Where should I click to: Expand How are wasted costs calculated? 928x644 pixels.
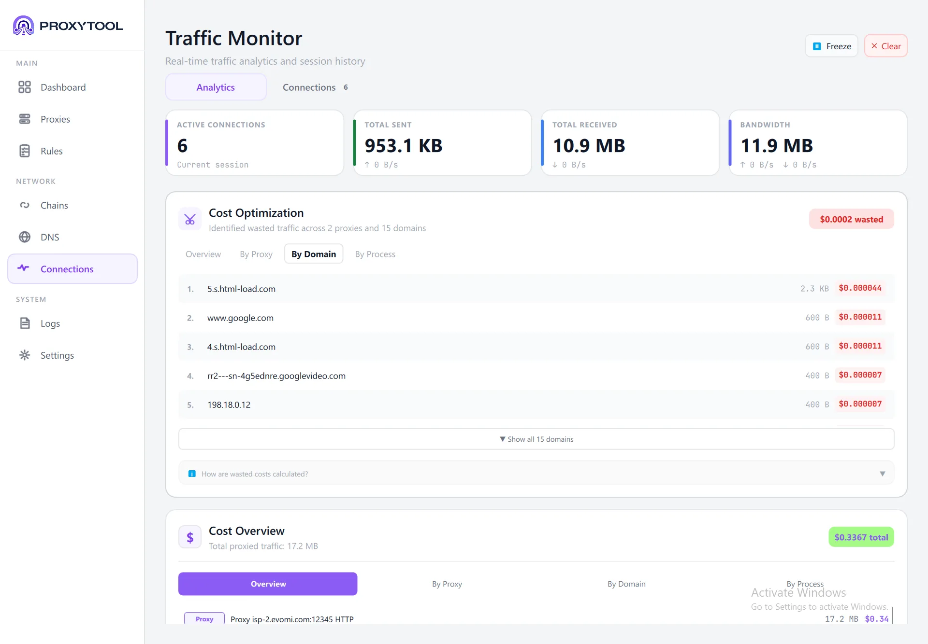(536, 474)
